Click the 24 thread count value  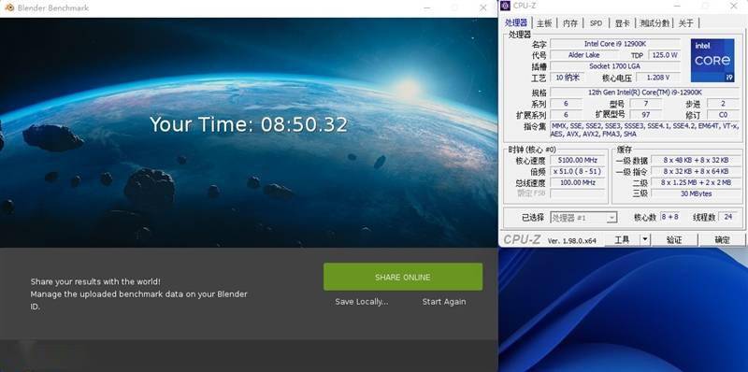click(728, 217)
